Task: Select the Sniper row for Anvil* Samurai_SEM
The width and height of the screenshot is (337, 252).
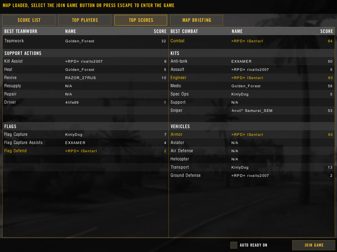Action: click(251, 111)
